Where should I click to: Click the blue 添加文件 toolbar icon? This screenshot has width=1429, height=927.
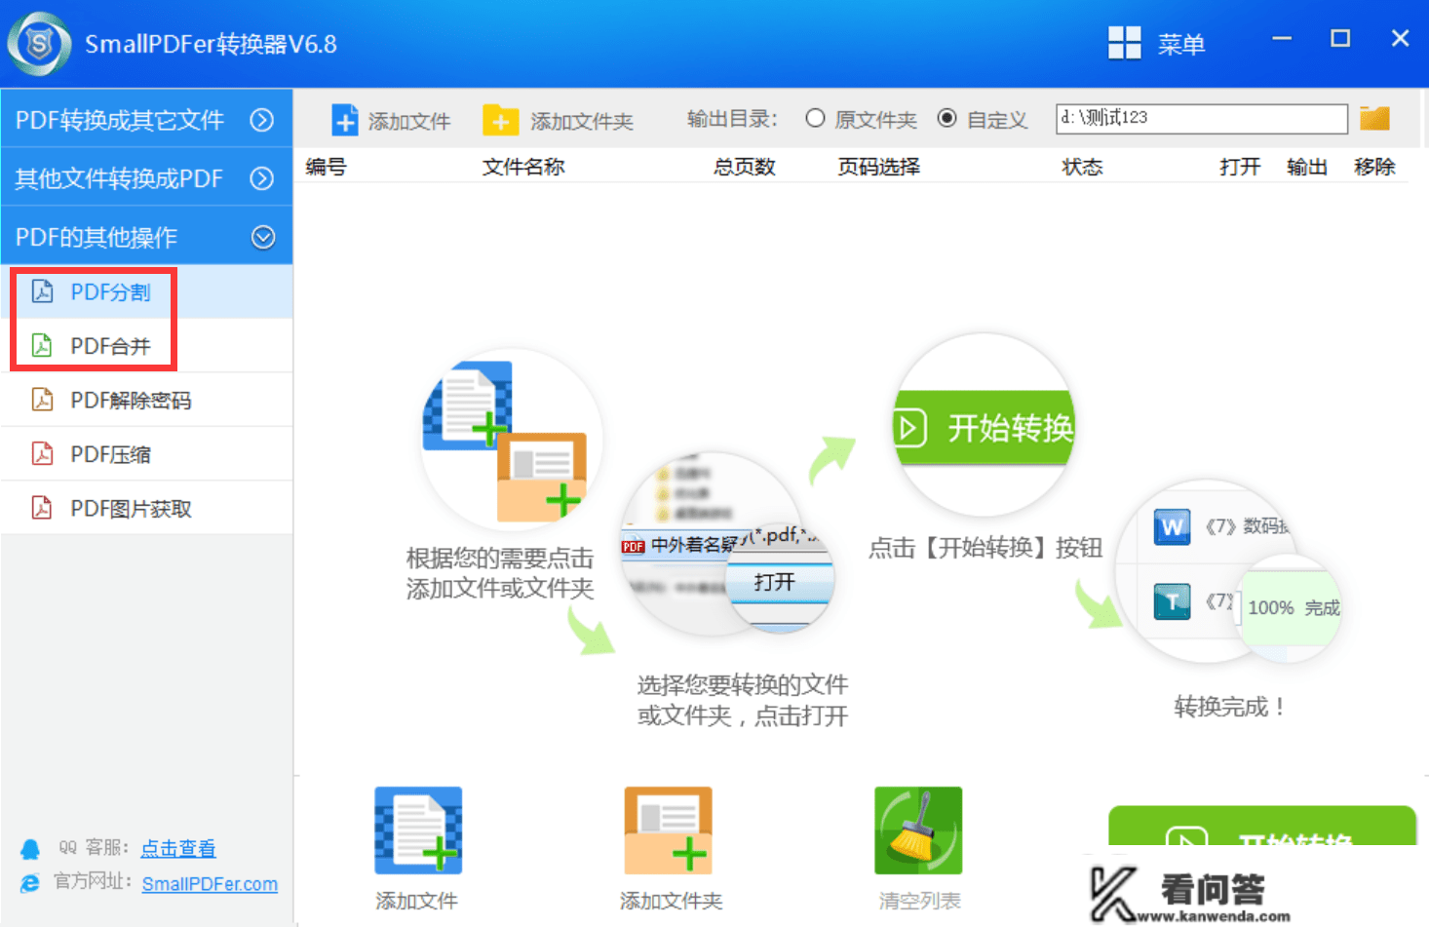coord(345,120)
